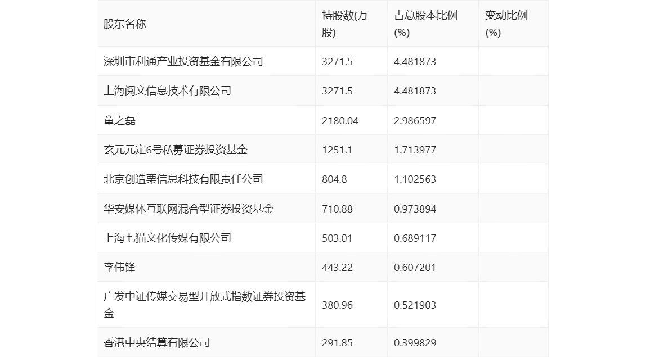Select 香港中央结算有限公司 shareholder name
The image size is (646, 357).
(x=156, y=342)
